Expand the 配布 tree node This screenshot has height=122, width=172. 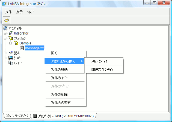click(5, 53)
